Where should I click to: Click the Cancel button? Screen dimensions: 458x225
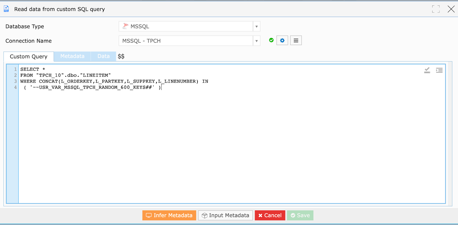tap(270, 215)
